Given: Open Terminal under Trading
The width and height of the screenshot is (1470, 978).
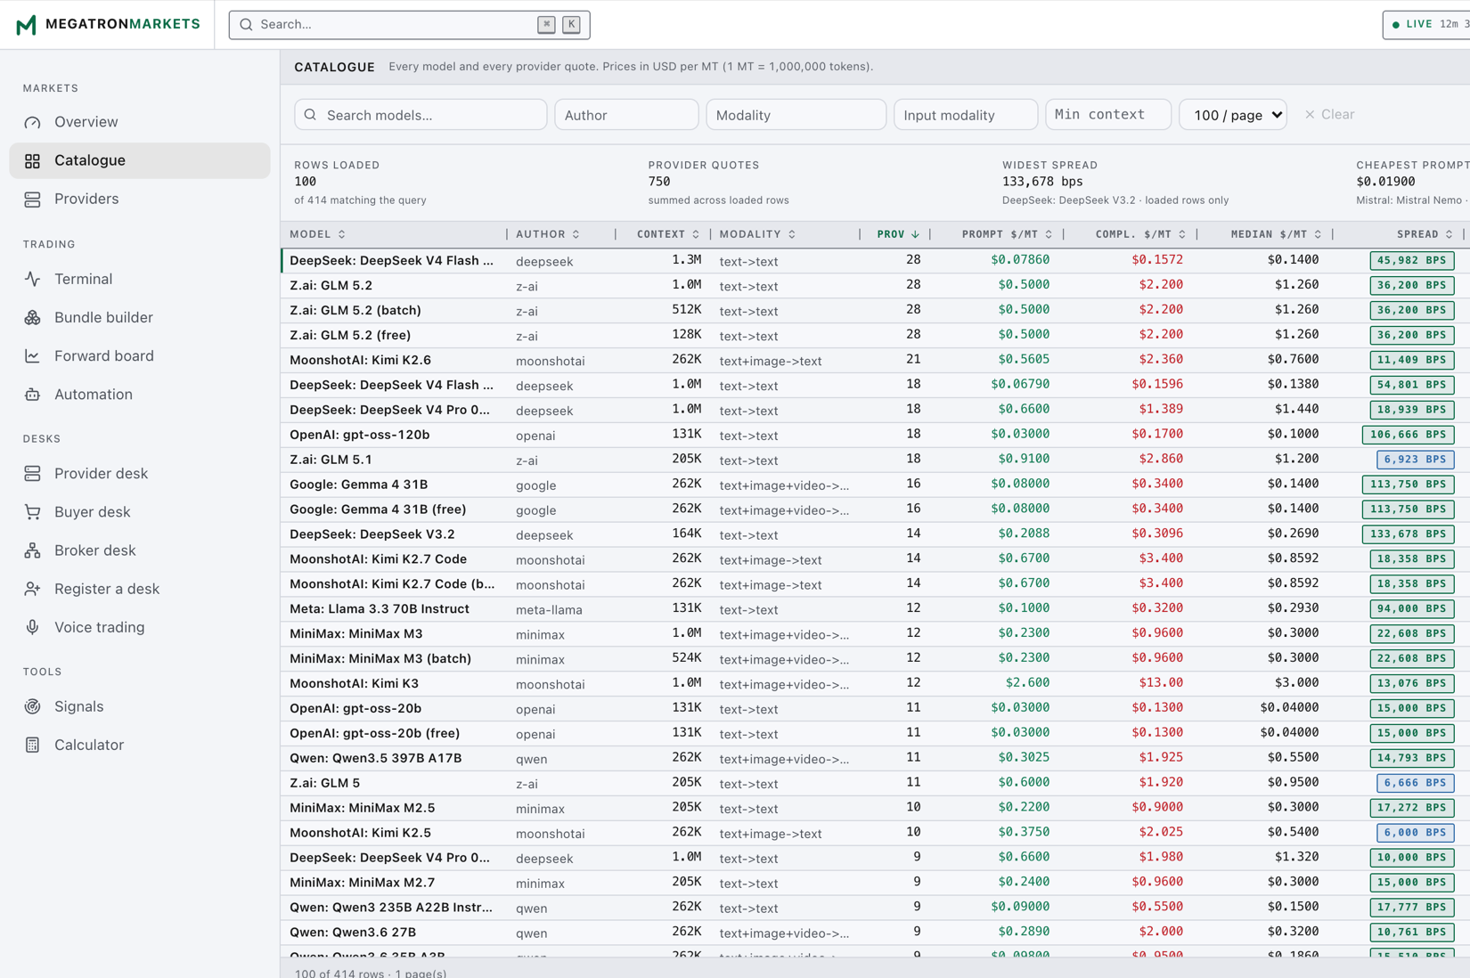Looking at the screenshot, I should pyautogui.click(x=140, y=279).
